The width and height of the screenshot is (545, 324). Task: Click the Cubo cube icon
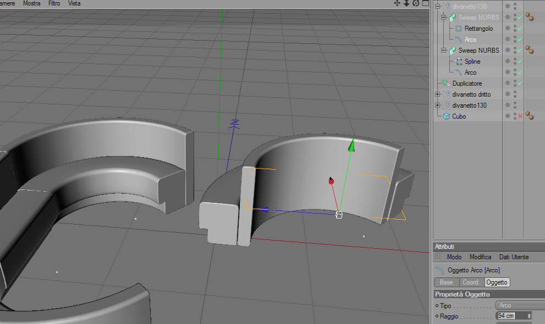(447, 116)
